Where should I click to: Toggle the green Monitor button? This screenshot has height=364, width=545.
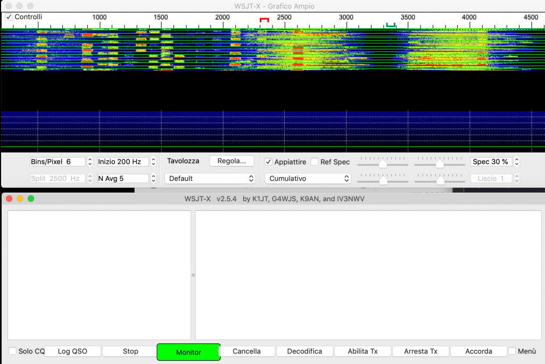tap(188, 352)
